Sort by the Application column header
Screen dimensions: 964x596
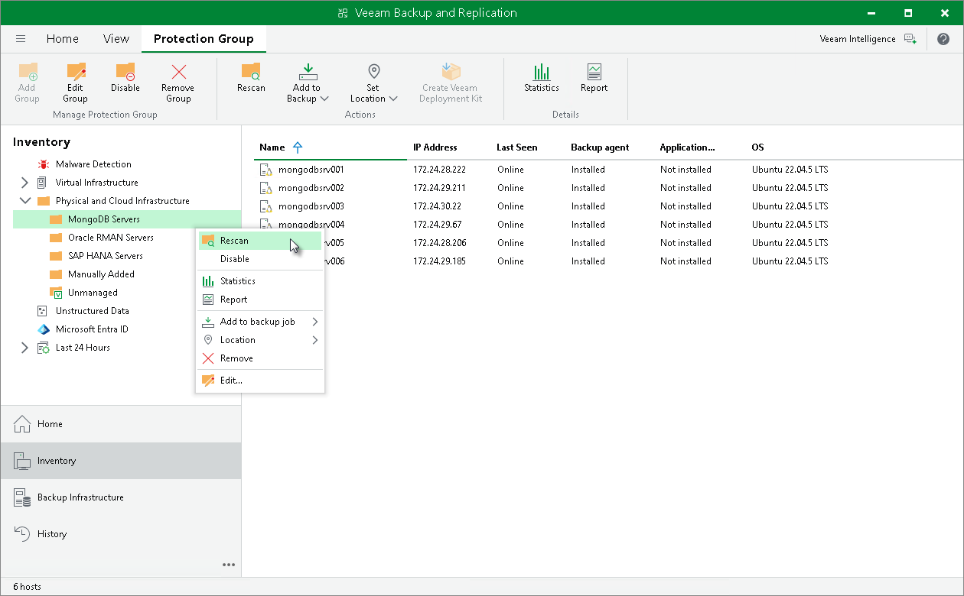pyautogui.click(x=688, y=147)
